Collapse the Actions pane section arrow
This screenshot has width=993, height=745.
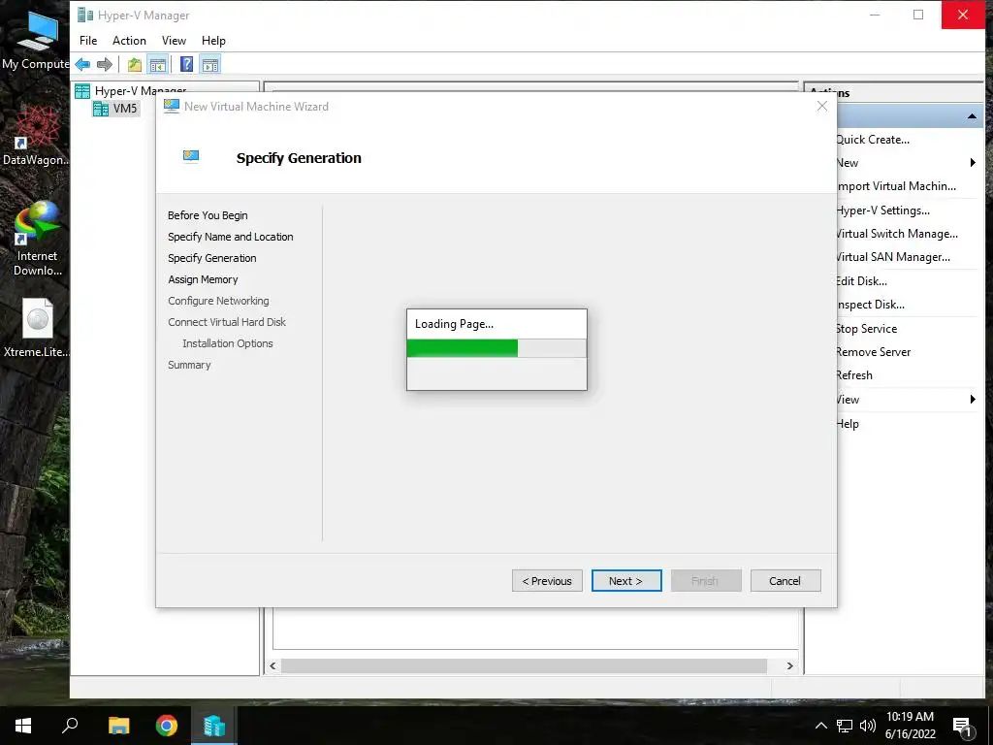click(x=972, y=116)
